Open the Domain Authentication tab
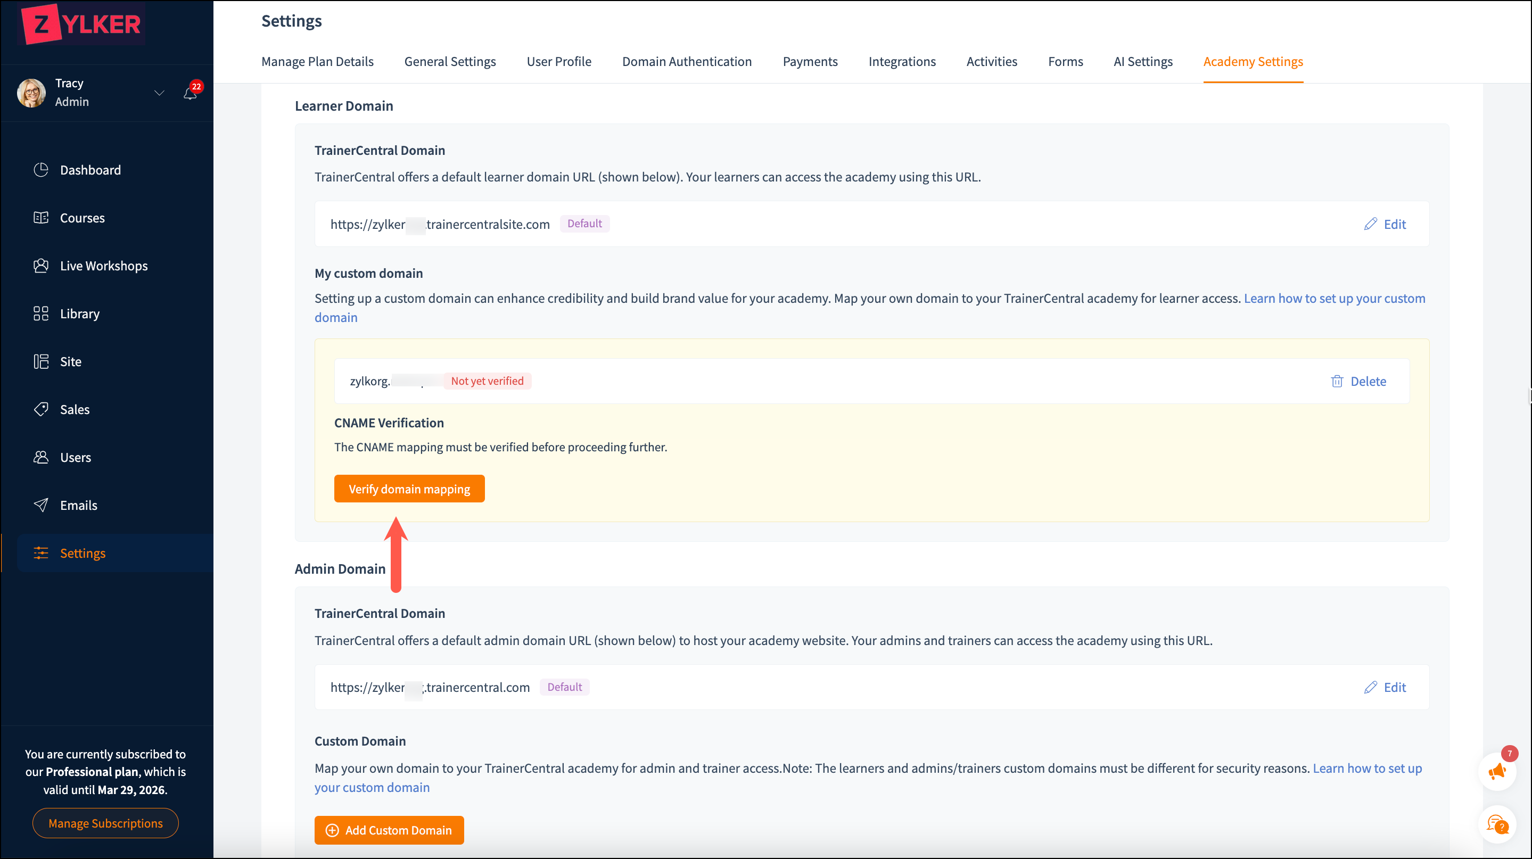Image resolution: width=1532 pixels, height=859 pixels. 686,62
